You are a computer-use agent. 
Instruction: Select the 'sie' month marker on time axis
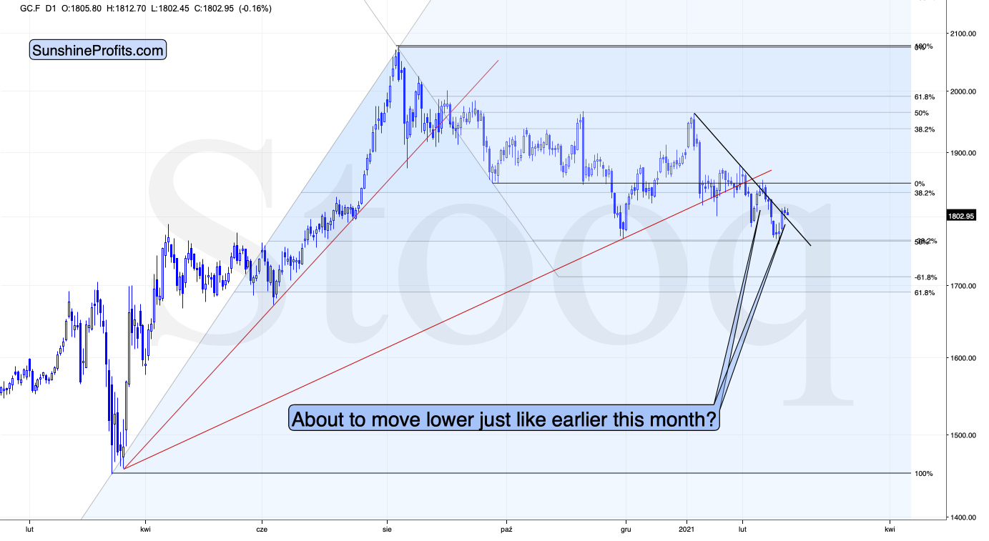pos(388,530)
